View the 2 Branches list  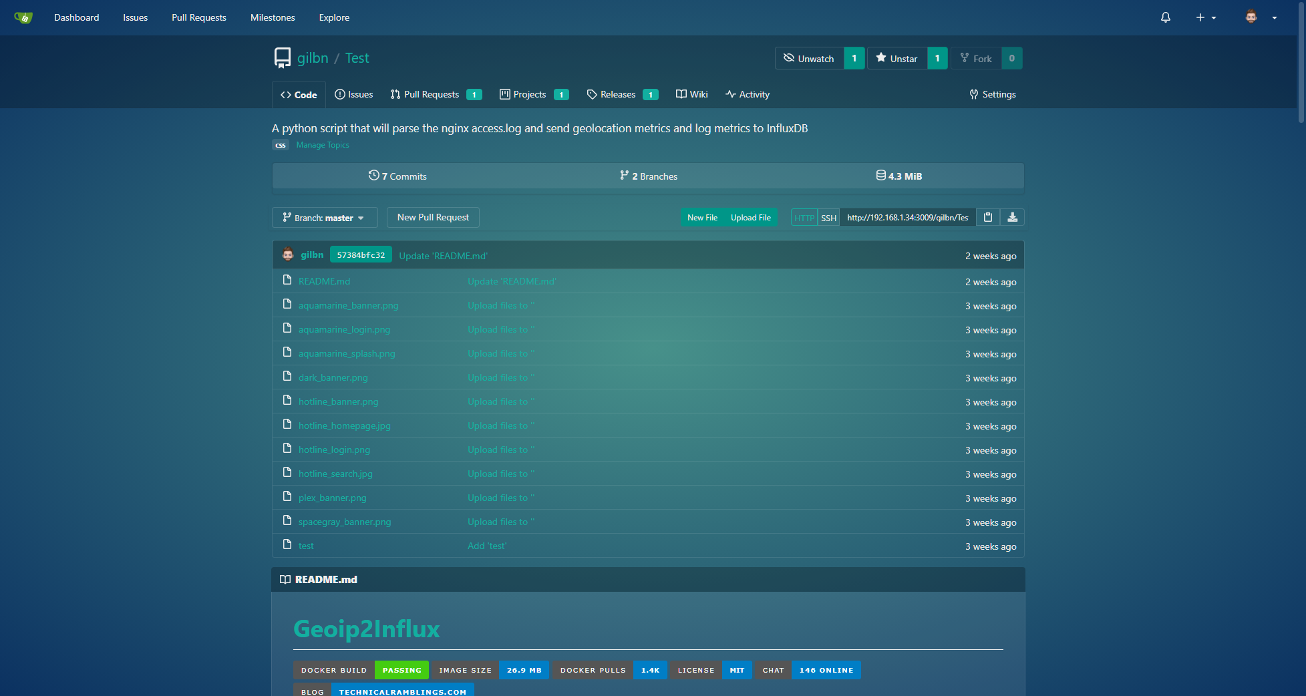tap(648, 176)
